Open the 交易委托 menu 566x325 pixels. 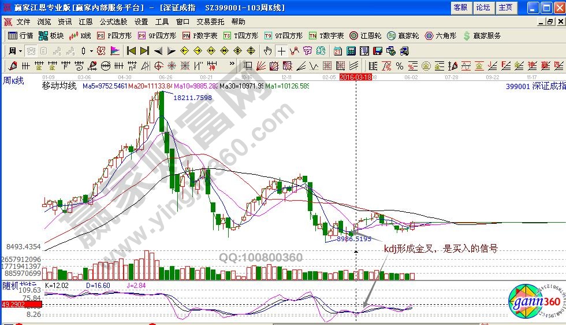pos(208,22)
